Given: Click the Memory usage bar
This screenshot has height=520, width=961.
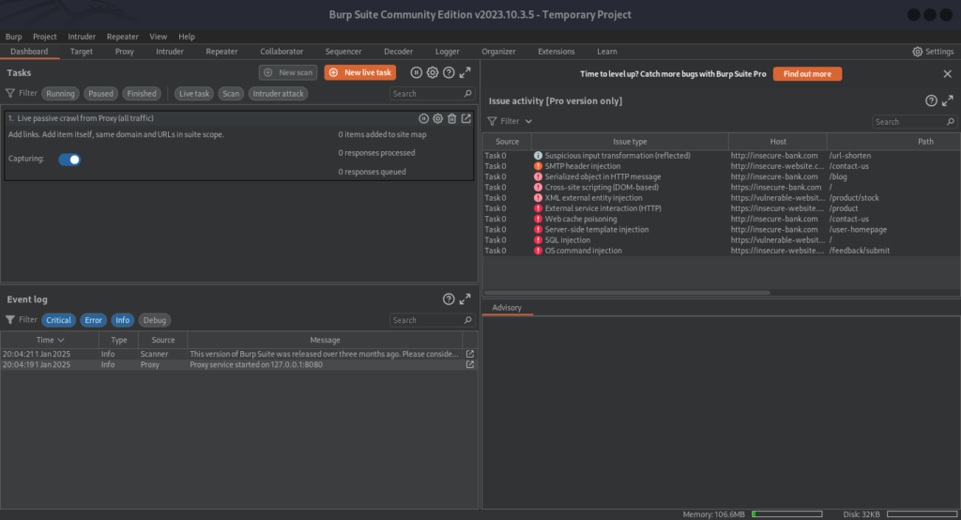Looking at the screenshot, I should (x=787, y=513).
